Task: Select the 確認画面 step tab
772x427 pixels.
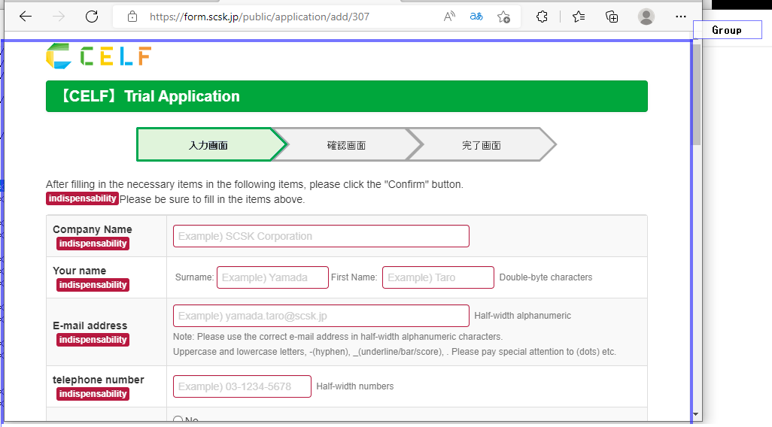Action: click(346, 145)
